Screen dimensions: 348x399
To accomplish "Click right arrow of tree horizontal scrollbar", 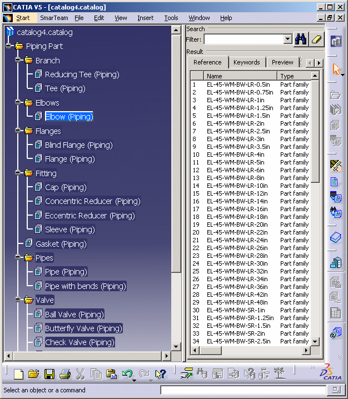I will click(166, 356).
